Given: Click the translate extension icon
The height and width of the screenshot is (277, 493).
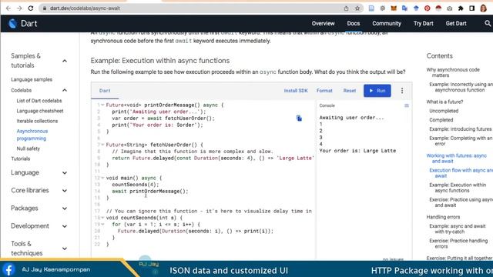Looking at the screenshot, I should (404, 8).
